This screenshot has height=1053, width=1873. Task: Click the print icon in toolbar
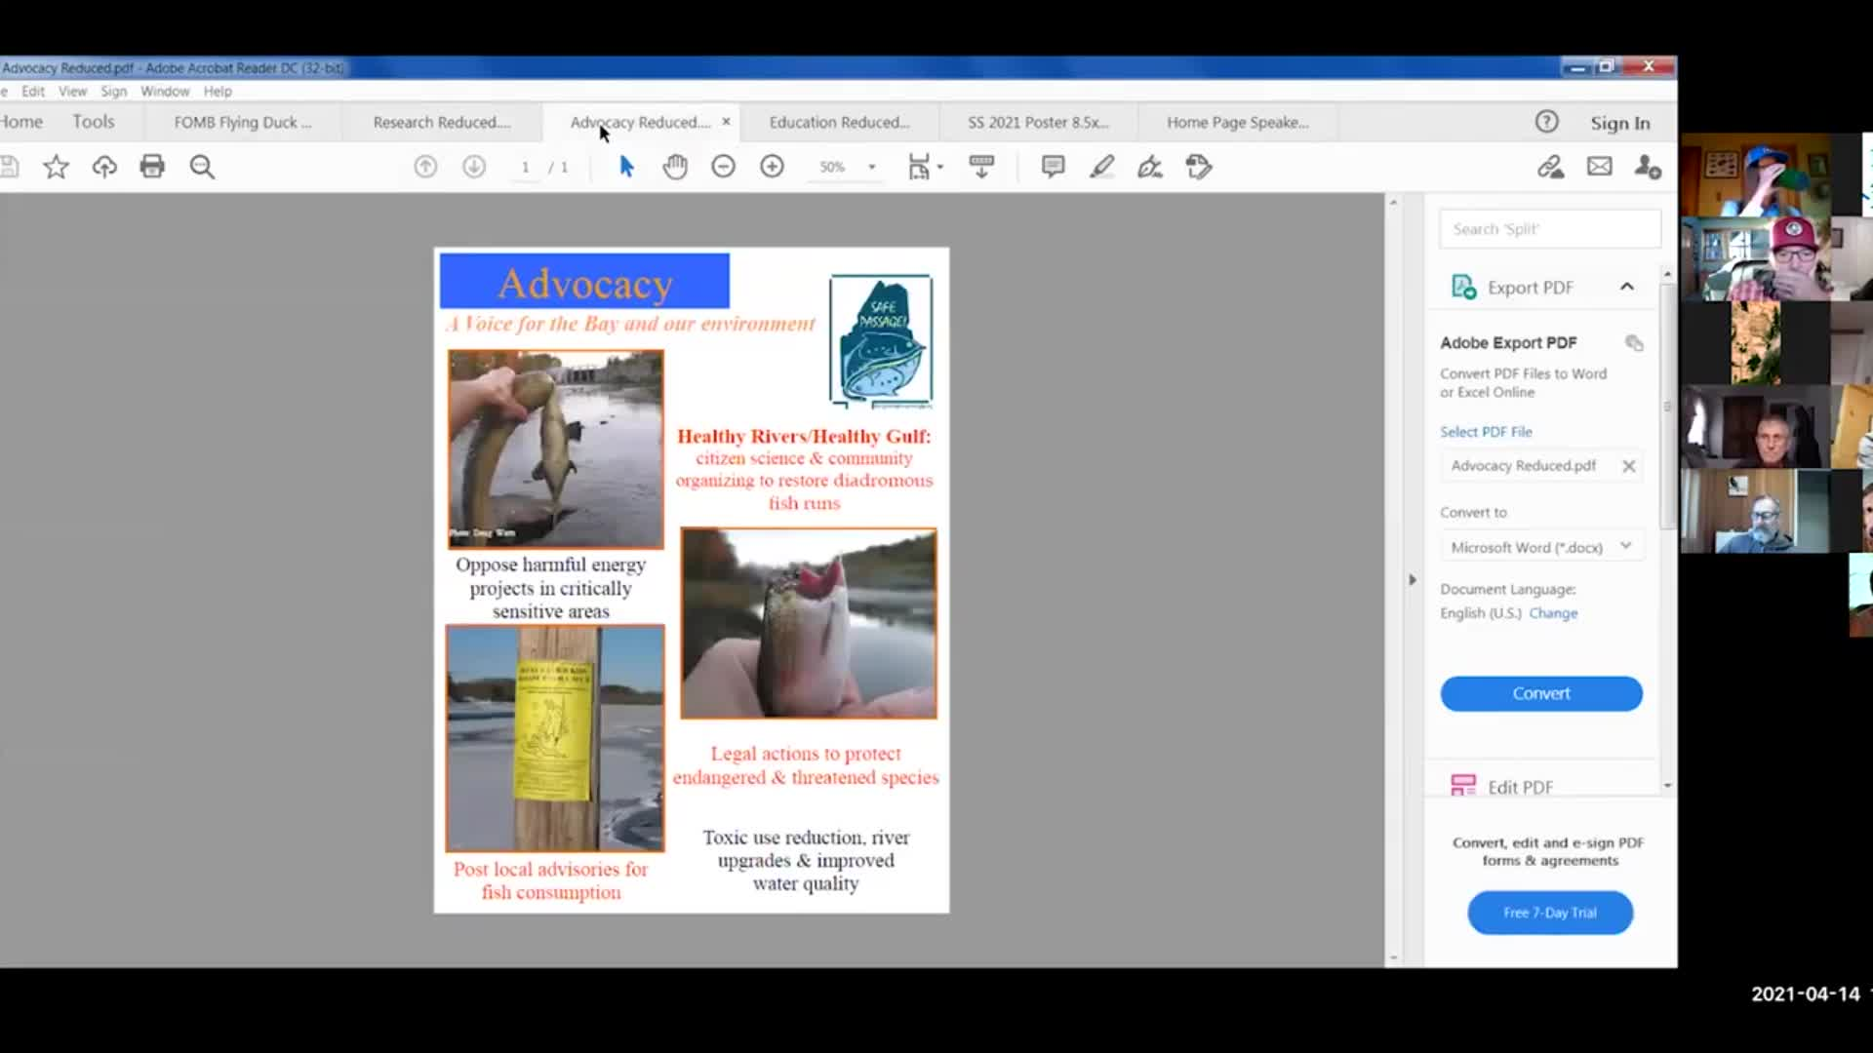[152, 167]
